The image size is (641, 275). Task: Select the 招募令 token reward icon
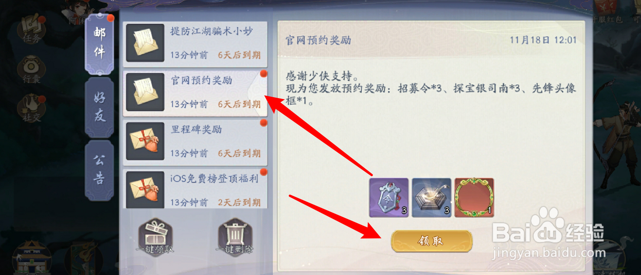point(389,198)
